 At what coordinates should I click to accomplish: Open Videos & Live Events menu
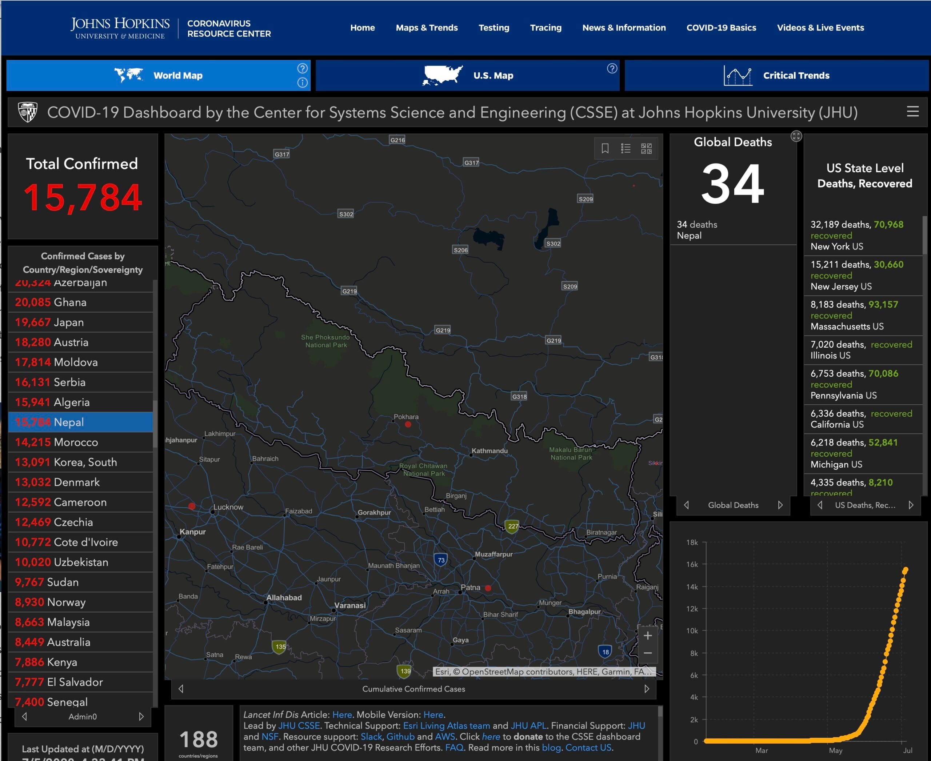820,28
